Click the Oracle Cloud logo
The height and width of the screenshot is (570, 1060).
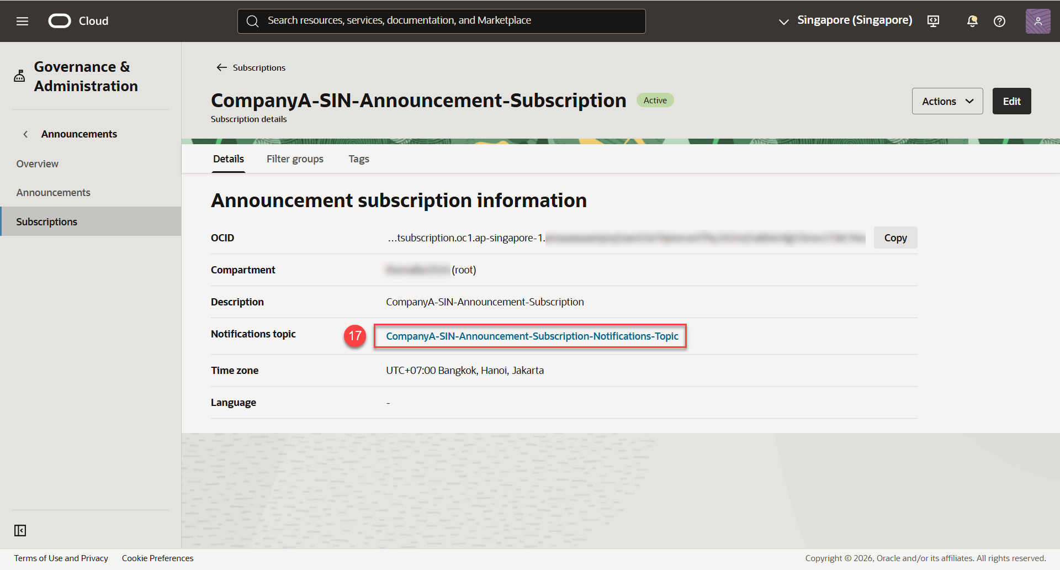click(x=78, y=21)
